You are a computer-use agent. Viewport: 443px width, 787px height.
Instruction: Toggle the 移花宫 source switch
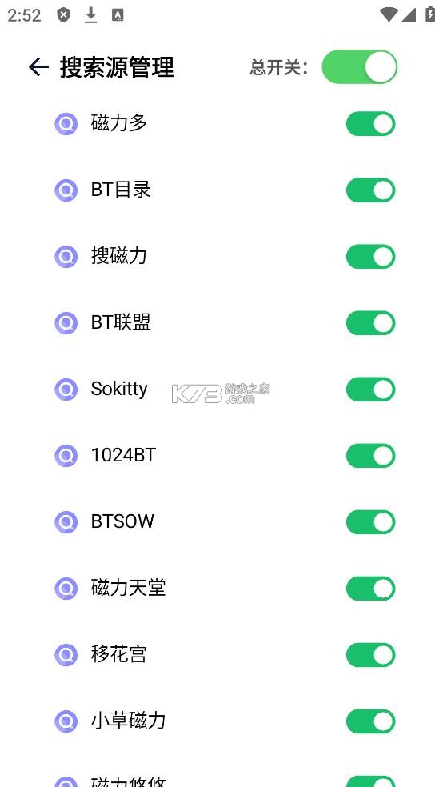click(371, 655)
